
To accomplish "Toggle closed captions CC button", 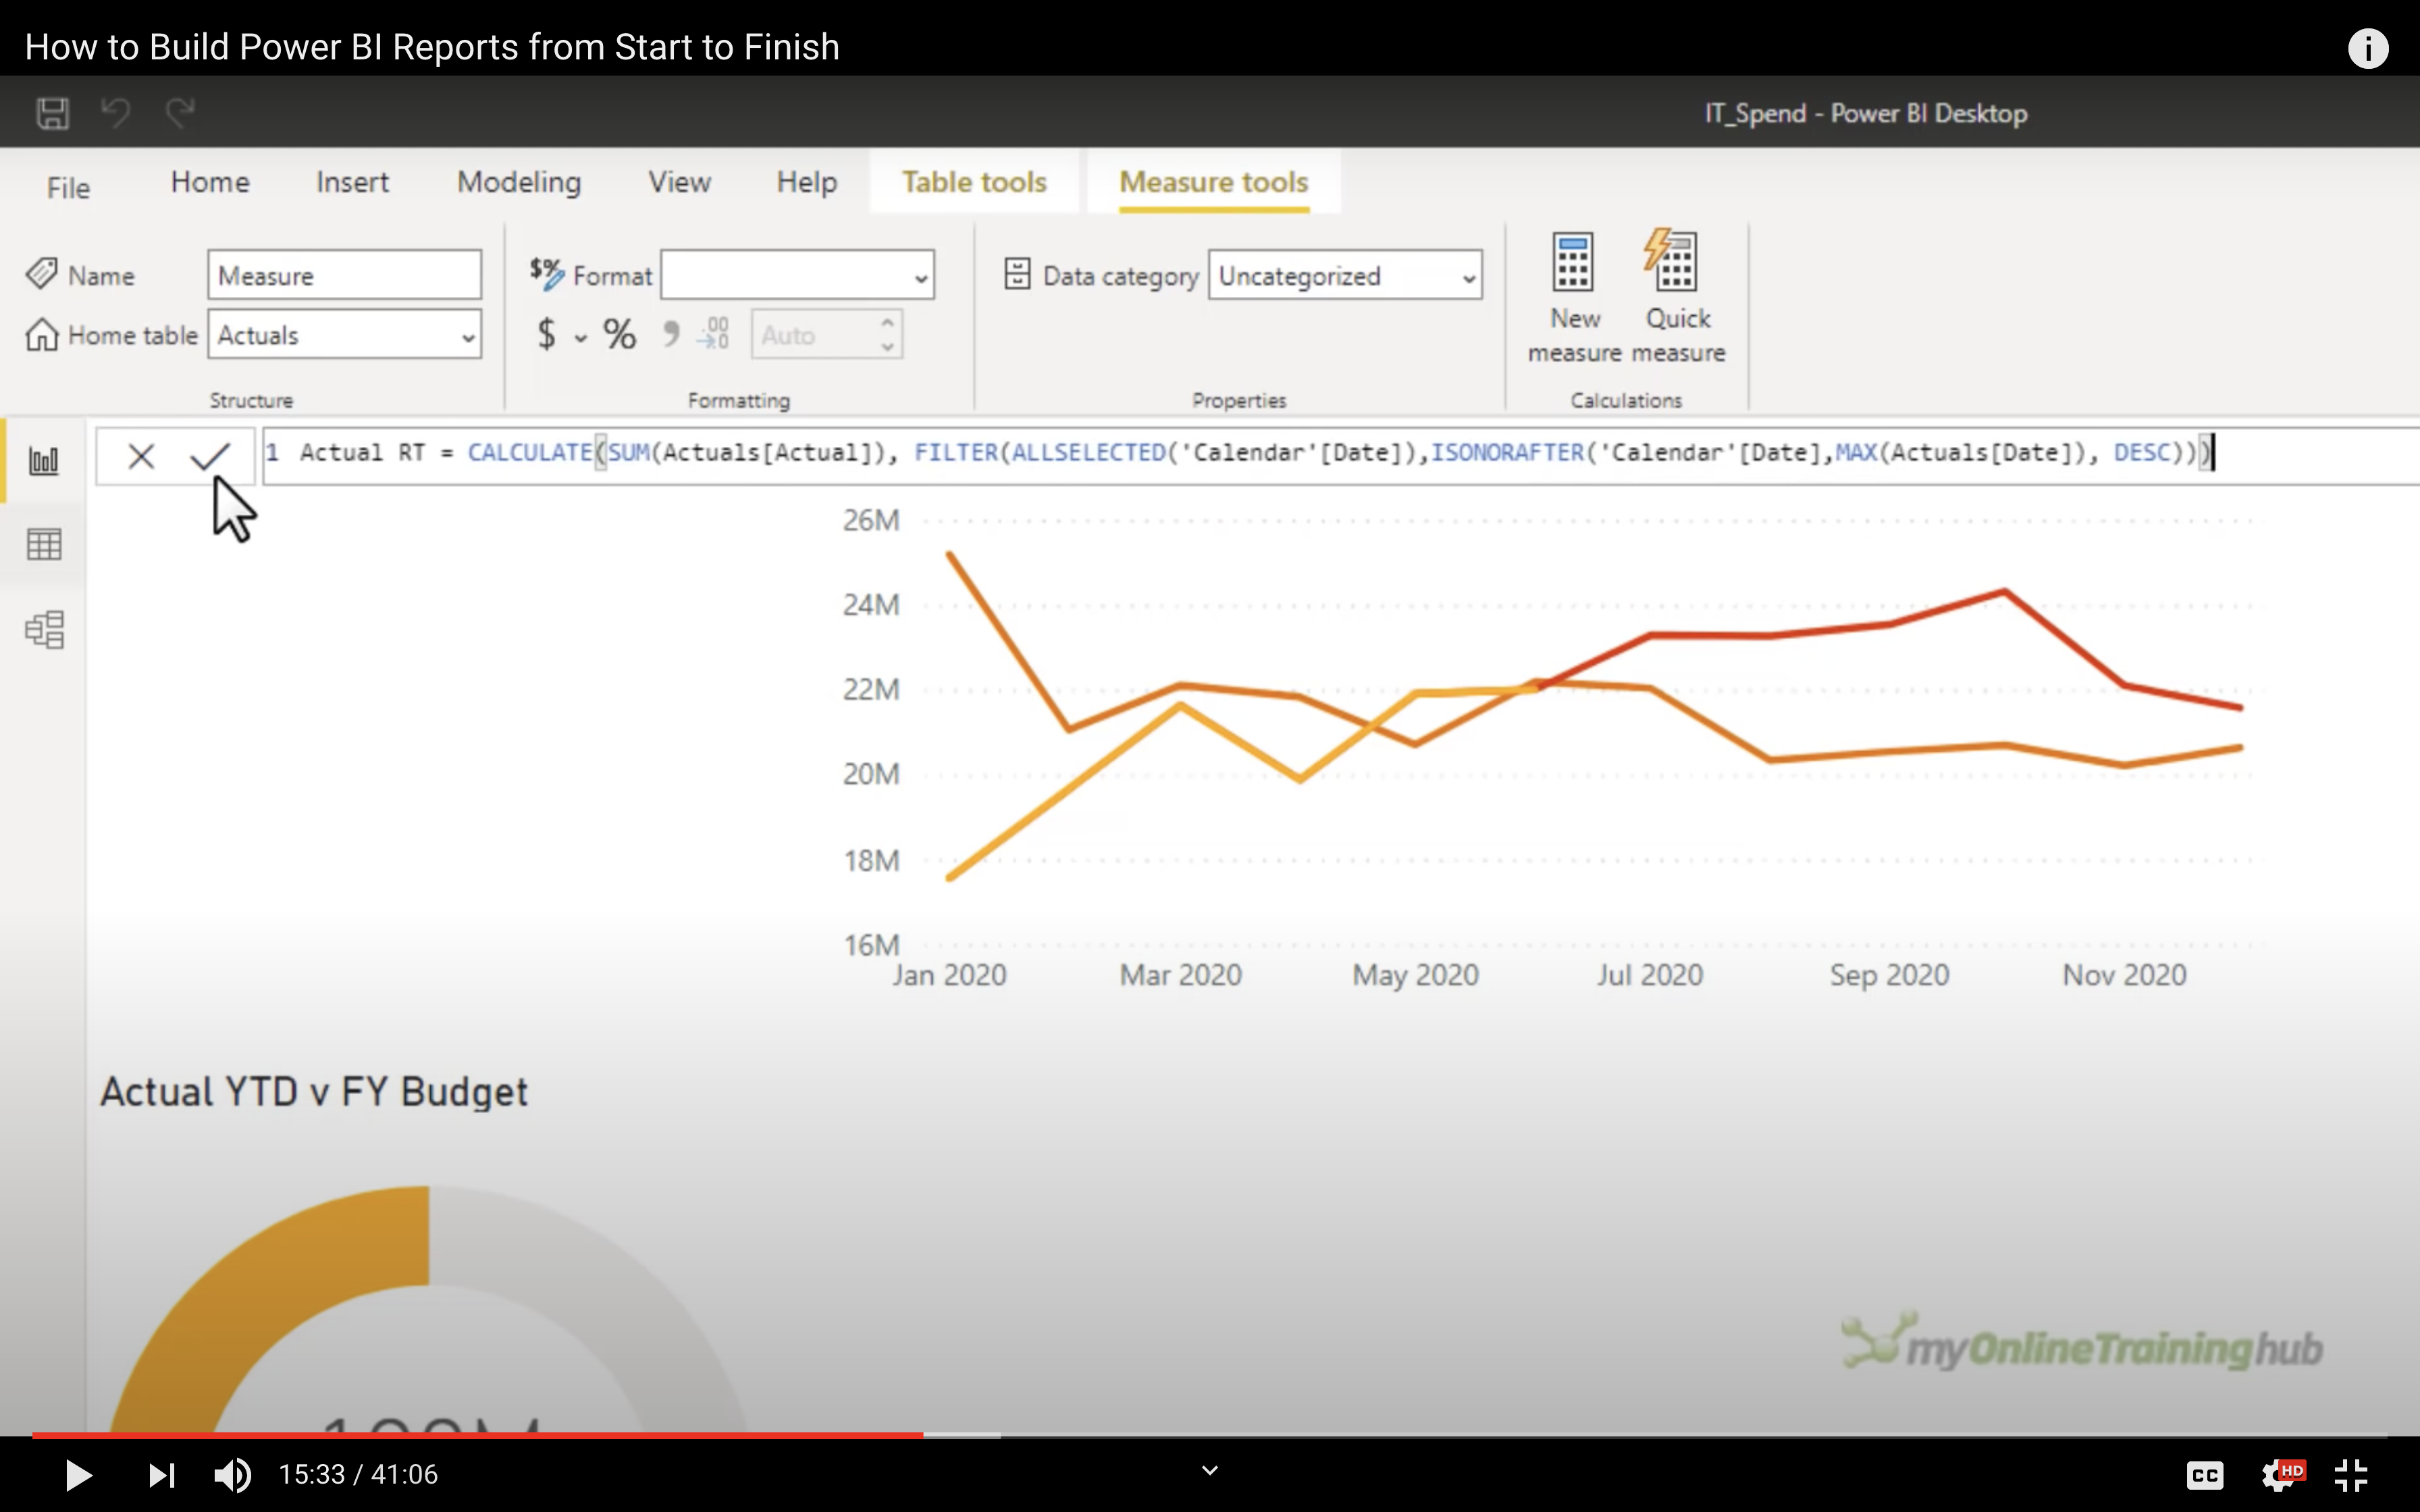I will [2204, 1474].
